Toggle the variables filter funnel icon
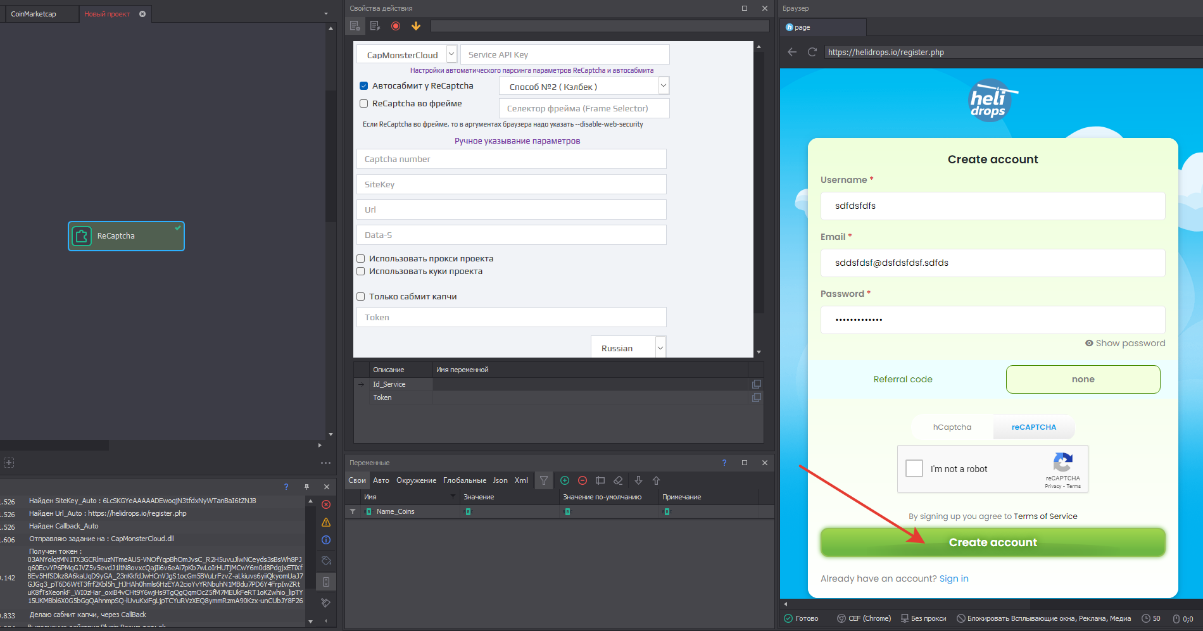Screen dimensions: 1203x631 pyautogui.click(x=543, y=480)
